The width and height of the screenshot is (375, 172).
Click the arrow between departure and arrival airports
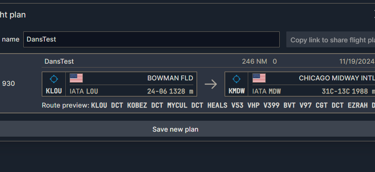(211, 84)
